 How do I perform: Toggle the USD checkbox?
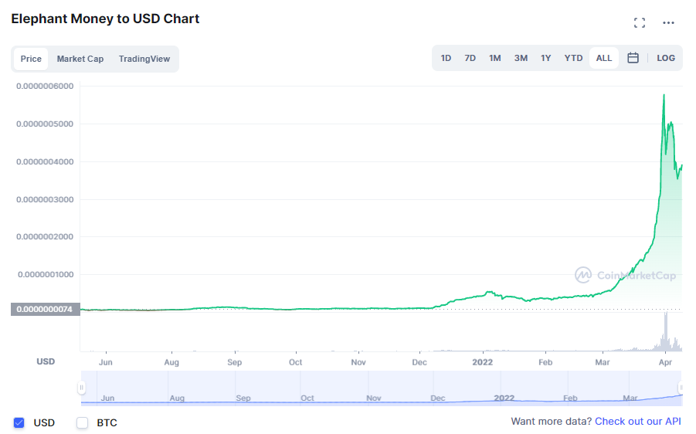click(x=19, y=422)
